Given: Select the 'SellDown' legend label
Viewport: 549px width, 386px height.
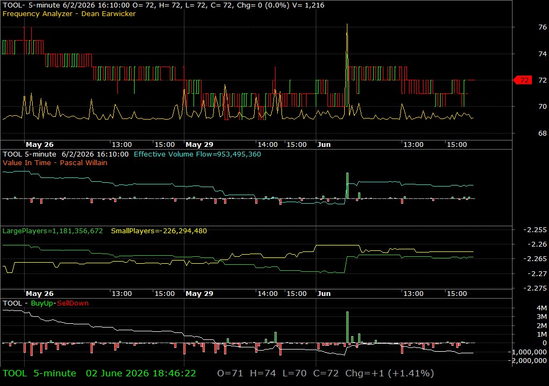Looking at the screenshot, I should pos(73,303).
